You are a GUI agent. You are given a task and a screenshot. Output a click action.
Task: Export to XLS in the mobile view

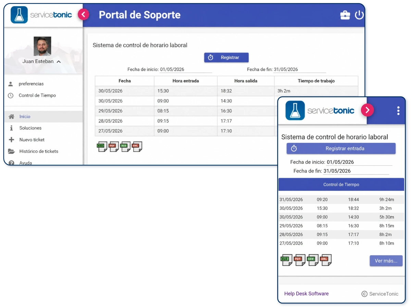286,260
